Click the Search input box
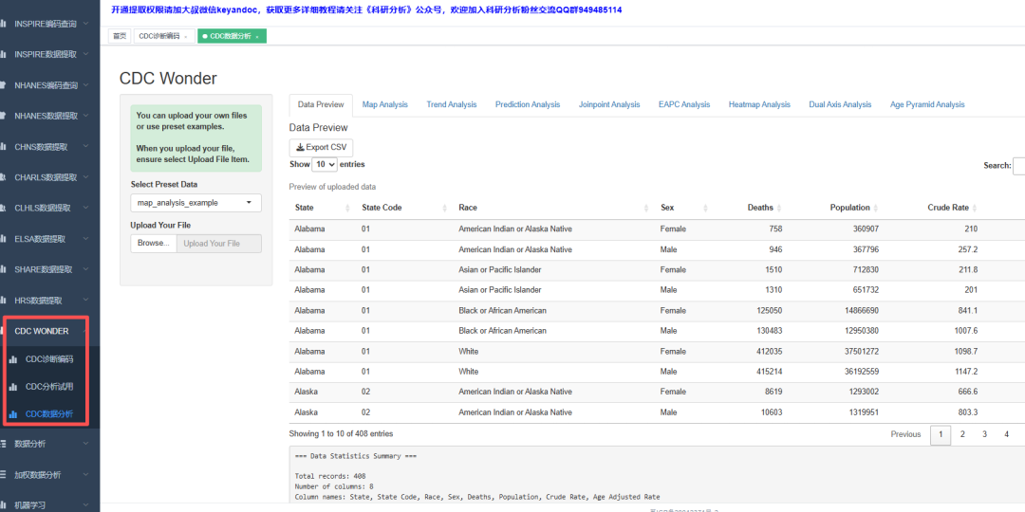The height and width of the screenshot is (512, 1025). click(1018, 166)
